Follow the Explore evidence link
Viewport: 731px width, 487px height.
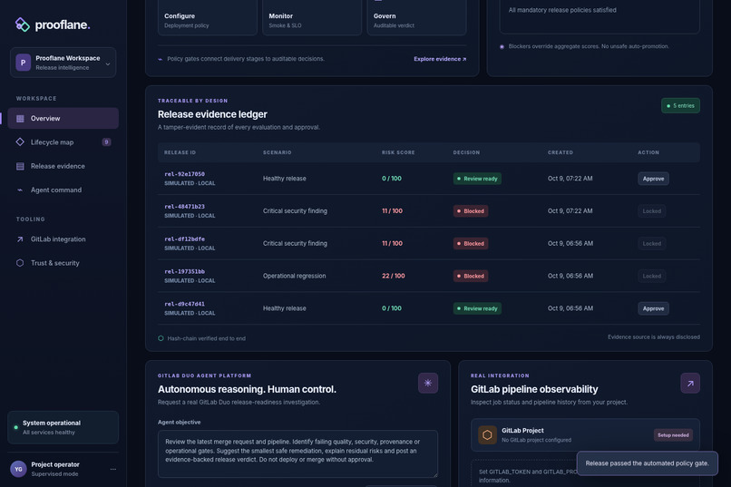pos(440,59)
